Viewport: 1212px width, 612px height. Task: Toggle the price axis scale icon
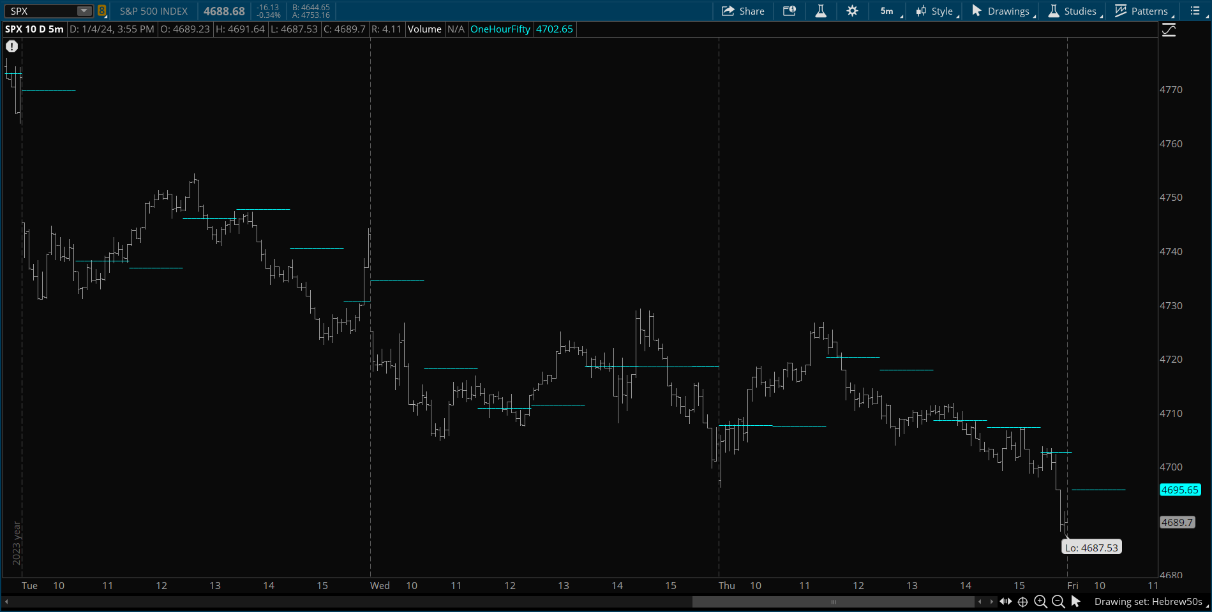(1169, 30)
